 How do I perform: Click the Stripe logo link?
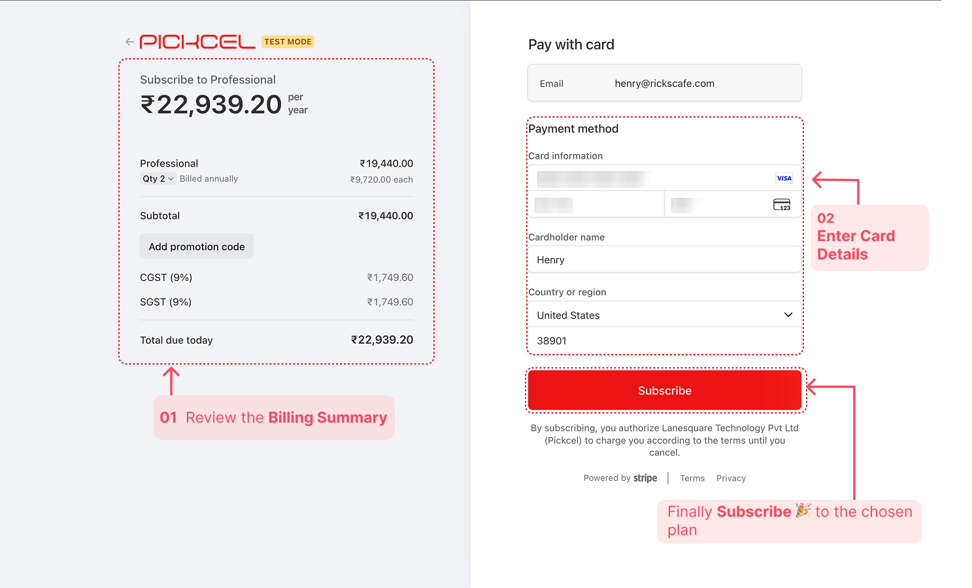(x=645, y=478)
